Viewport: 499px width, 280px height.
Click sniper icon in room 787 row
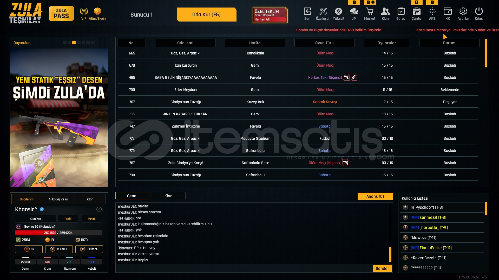(x=346, y=163)
